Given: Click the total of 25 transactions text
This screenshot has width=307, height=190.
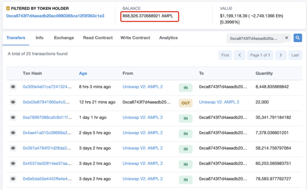Looking at the screenshot, I should [38, 54].
